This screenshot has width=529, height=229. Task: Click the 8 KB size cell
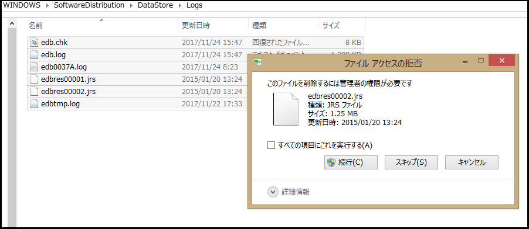point(353,43)
